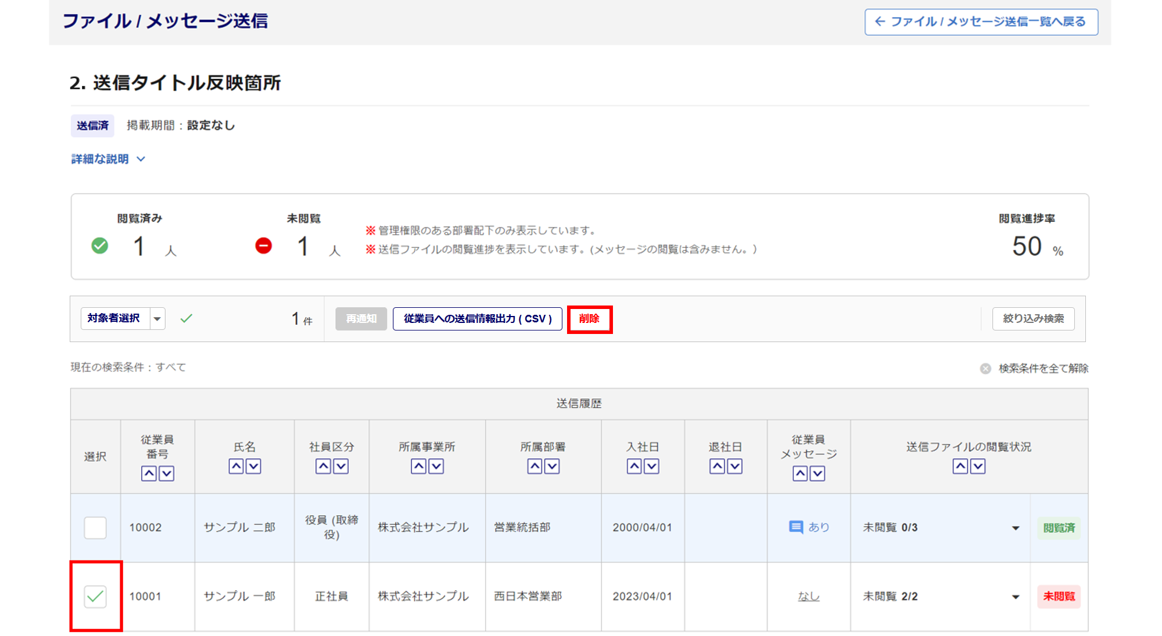Image resolution: width=1162 pixels, height=636 pixels.
Task: Click the message icon for employee 10002
Action: point(796,527)
